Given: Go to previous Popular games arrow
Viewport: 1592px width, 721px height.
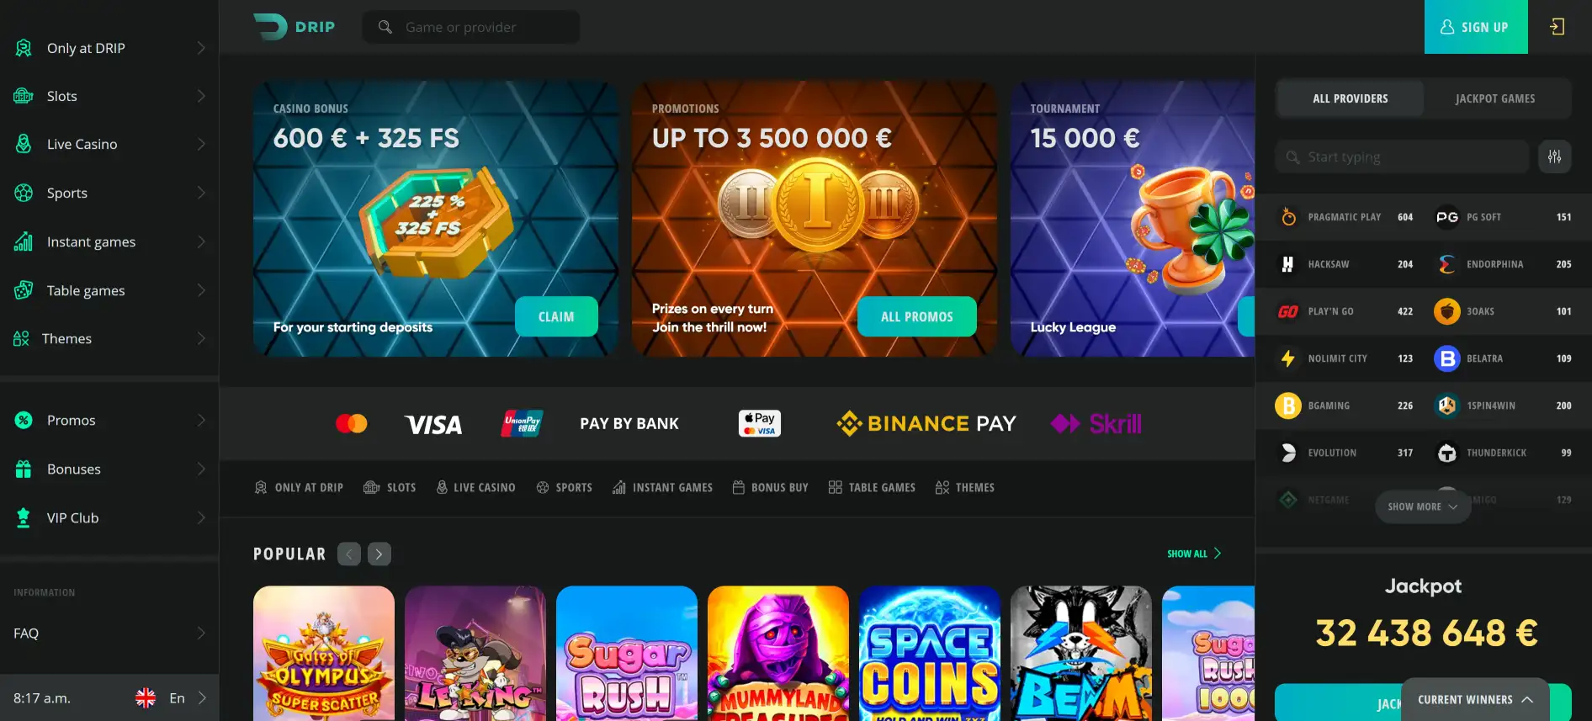Looking at the screenshot, I should pos(349,554).
